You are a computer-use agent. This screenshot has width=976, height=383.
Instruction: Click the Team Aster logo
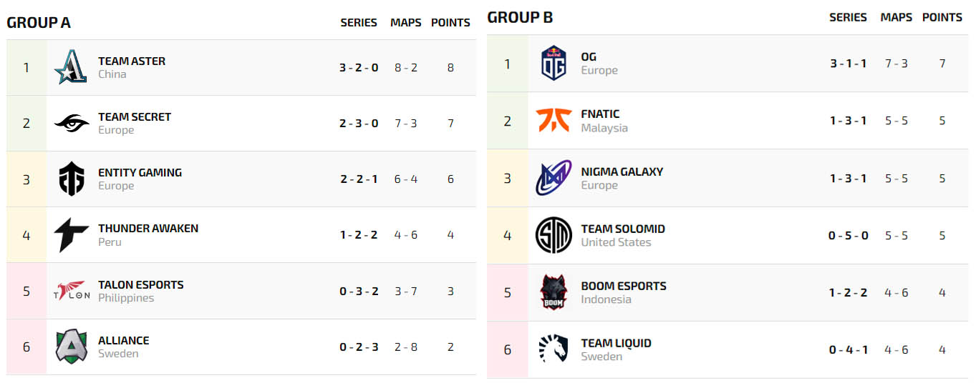coord(71,68)
